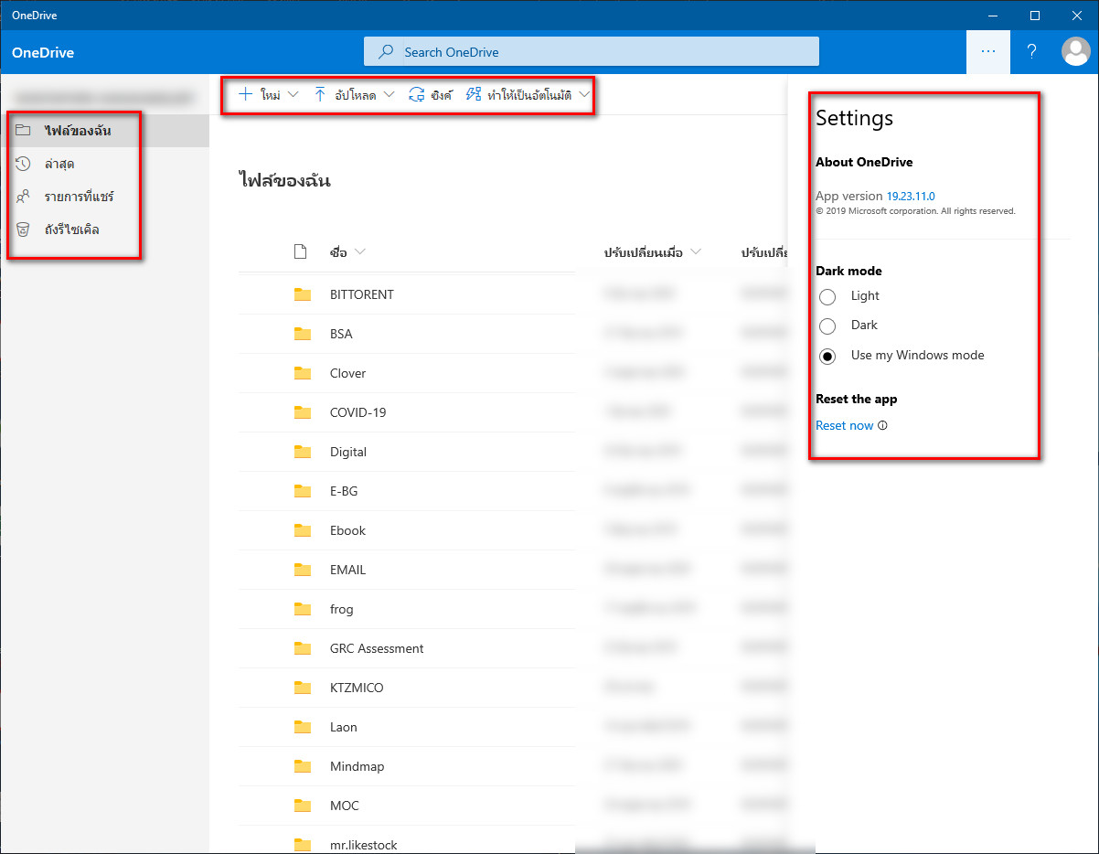The width and height of the screenshot is (1099, 854).
Task: Open the Laon folder name
Action: [344, 727]
